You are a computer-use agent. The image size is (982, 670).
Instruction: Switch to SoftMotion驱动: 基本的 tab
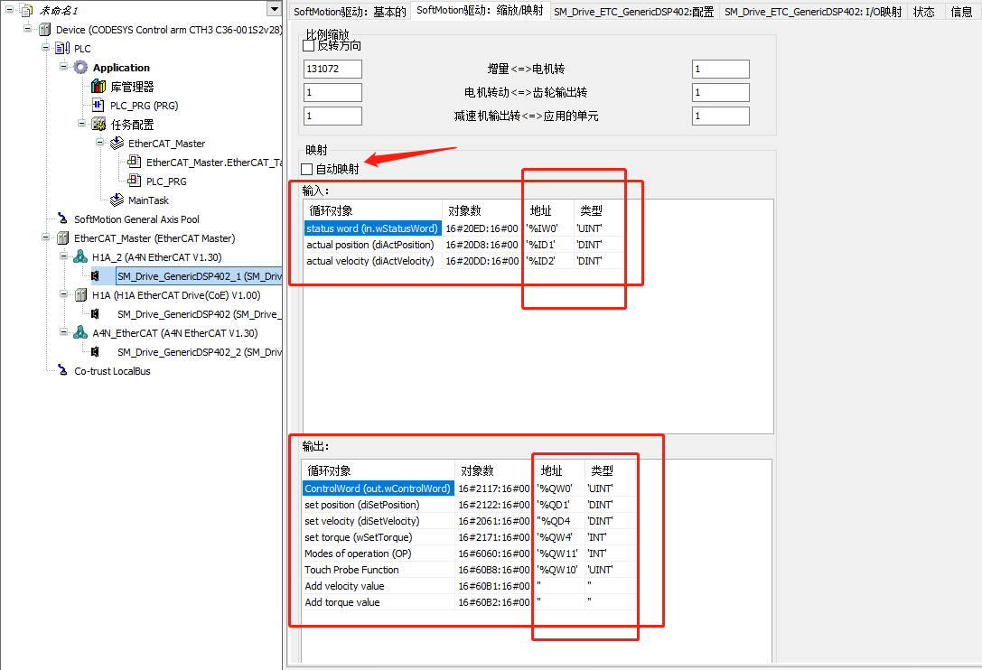(350, 11)
